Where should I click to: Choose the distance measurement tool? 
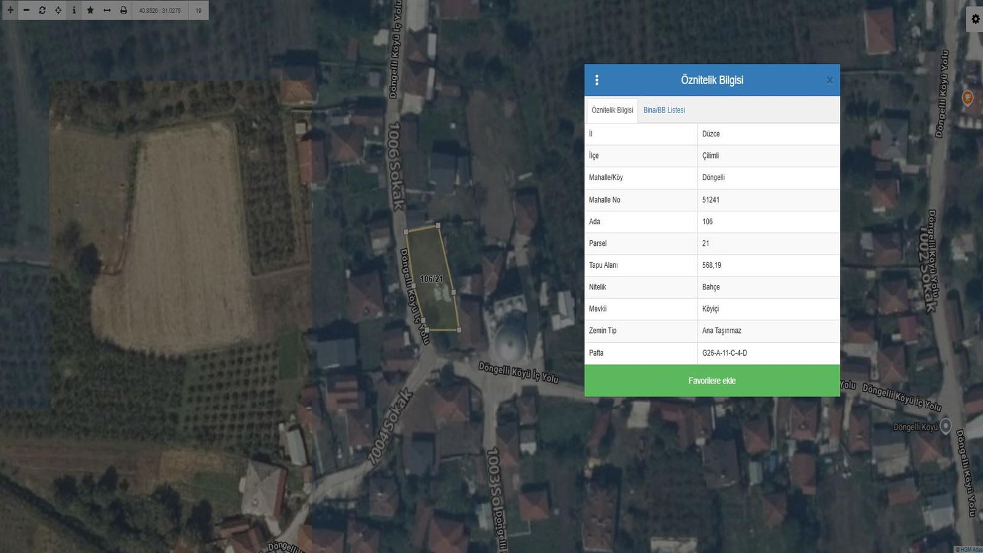(x=107, y=10)
